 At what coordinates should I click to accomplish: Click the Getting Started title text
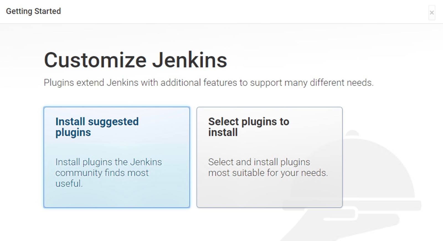pyautogui.click(x=33, y=11)
